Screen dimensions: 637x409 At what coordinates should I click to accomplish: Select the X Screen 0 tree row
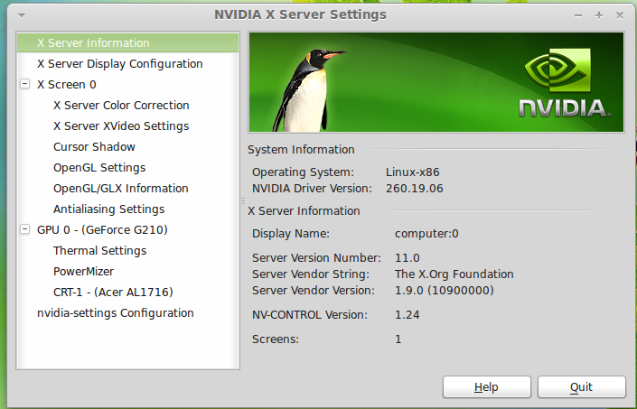click(x=67, y=84)
